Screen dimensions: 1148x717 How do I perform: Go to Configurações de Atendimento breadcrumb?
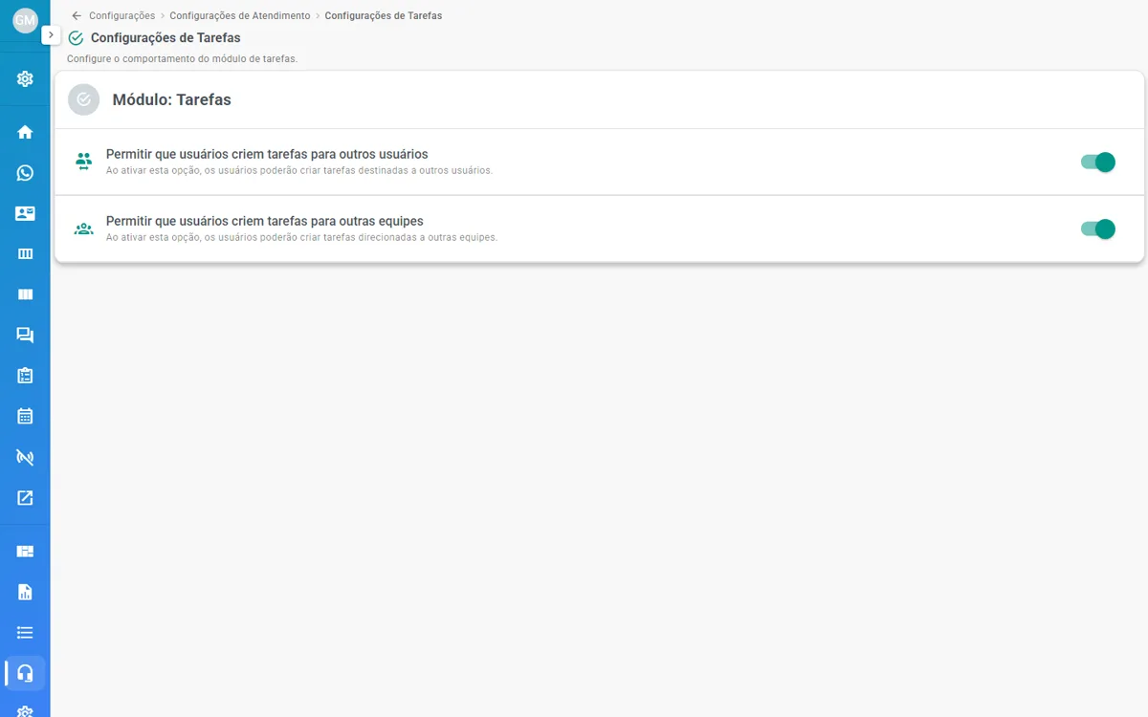click(x=240, y=16)
